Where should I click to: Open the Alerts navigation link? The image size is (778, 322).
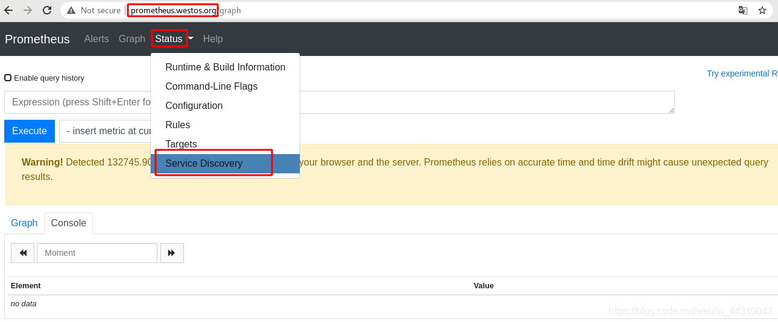96,39
